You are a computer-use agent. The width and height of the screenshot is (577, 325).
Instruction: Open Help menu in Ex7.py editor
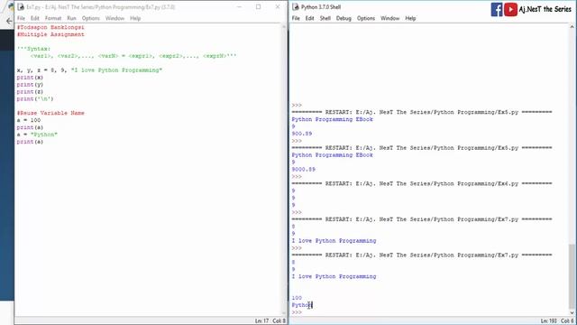pyautogui.click(x=135, y=18)
